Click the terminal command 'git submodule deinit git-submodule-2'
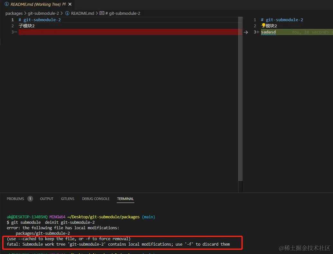 coord(53,222)
